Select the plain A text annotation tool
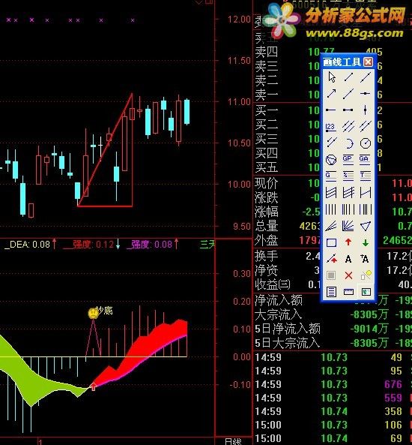412x445 pixels. point(348,259)
